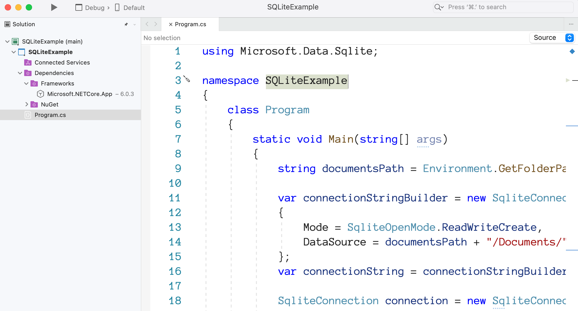
Task: Click the Solution pad icon in panel header
Action: (x=7, y=24)
